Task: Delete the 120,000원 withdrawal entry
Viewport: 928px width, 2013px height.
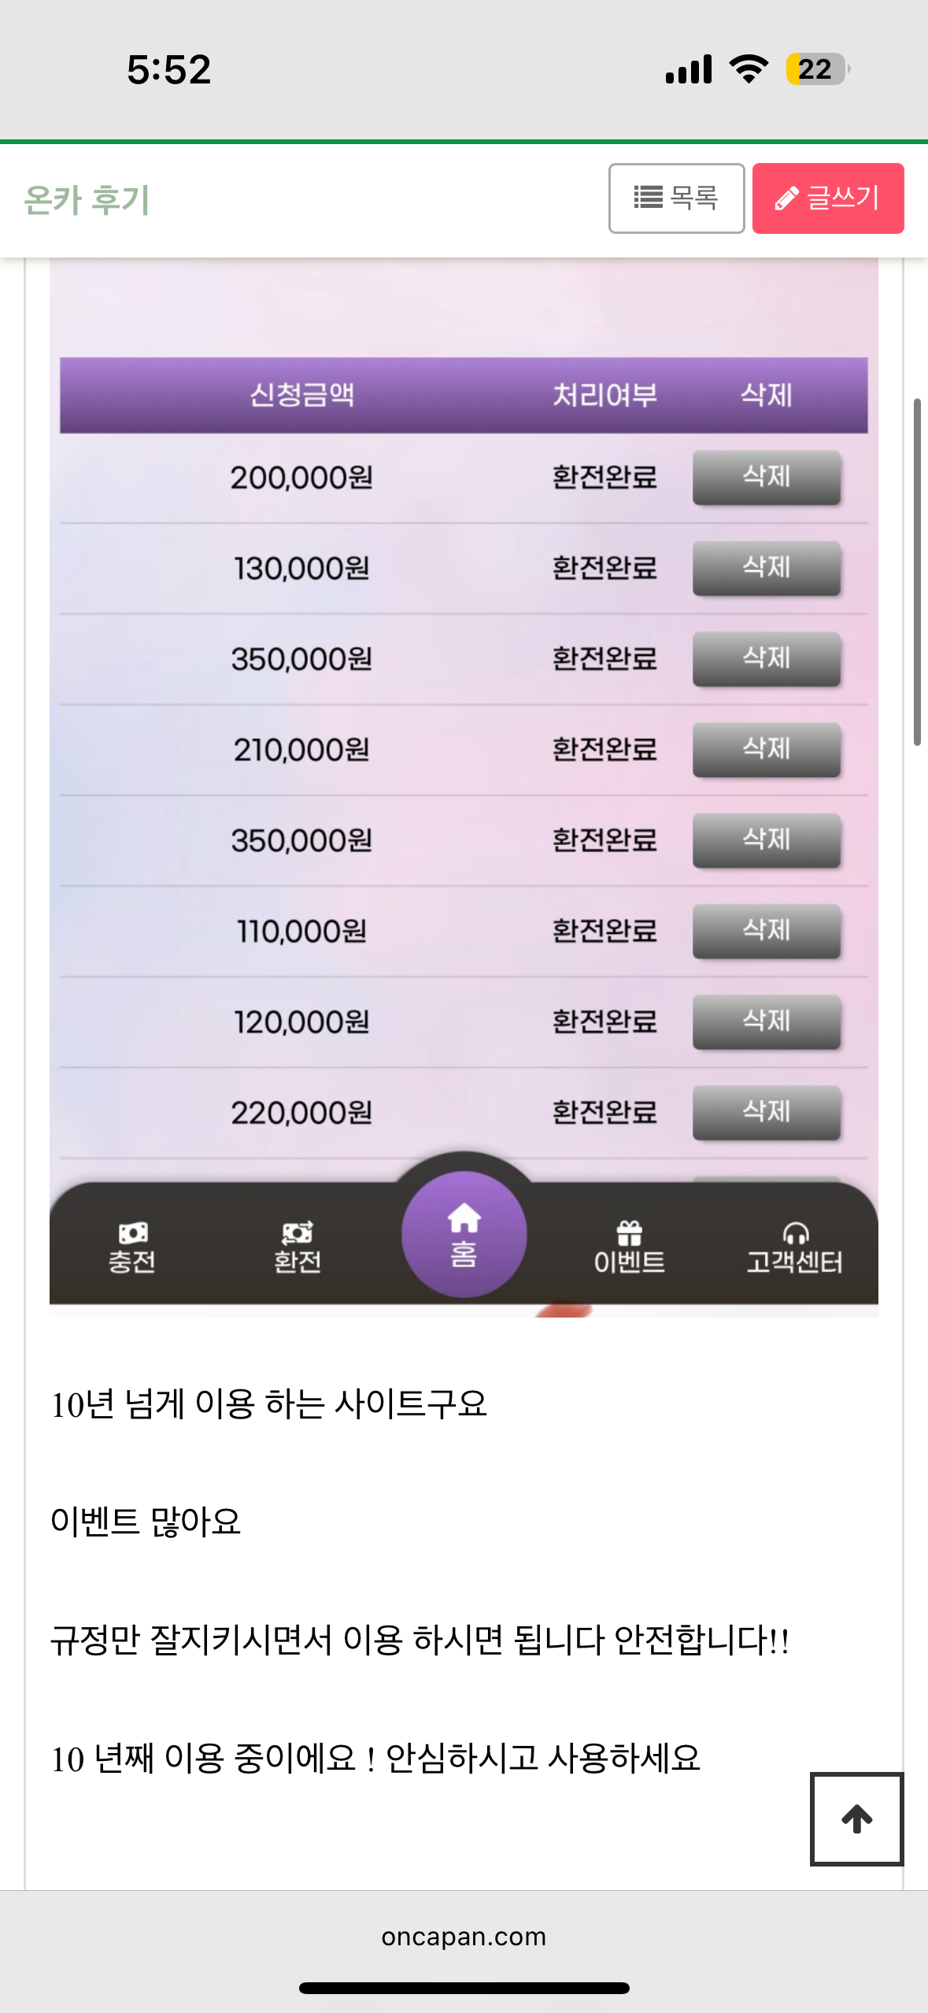Action: 766,1021
